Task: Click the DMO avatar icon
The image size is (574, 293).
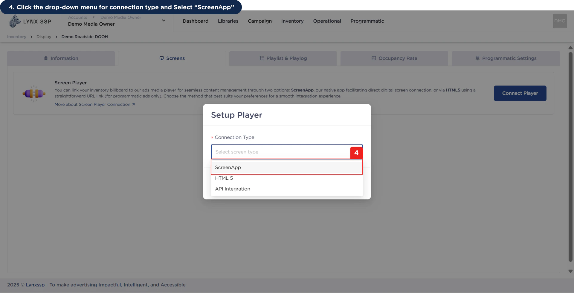Action: [559, 21]
